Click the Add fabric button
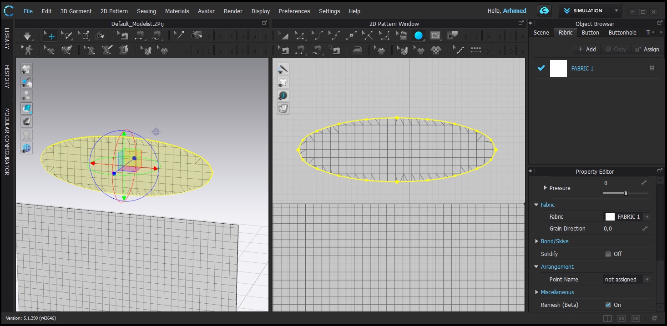667x326 pixels. pos(587,49)
